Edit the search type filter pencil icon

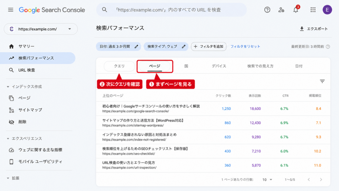[x=183, y=46]
